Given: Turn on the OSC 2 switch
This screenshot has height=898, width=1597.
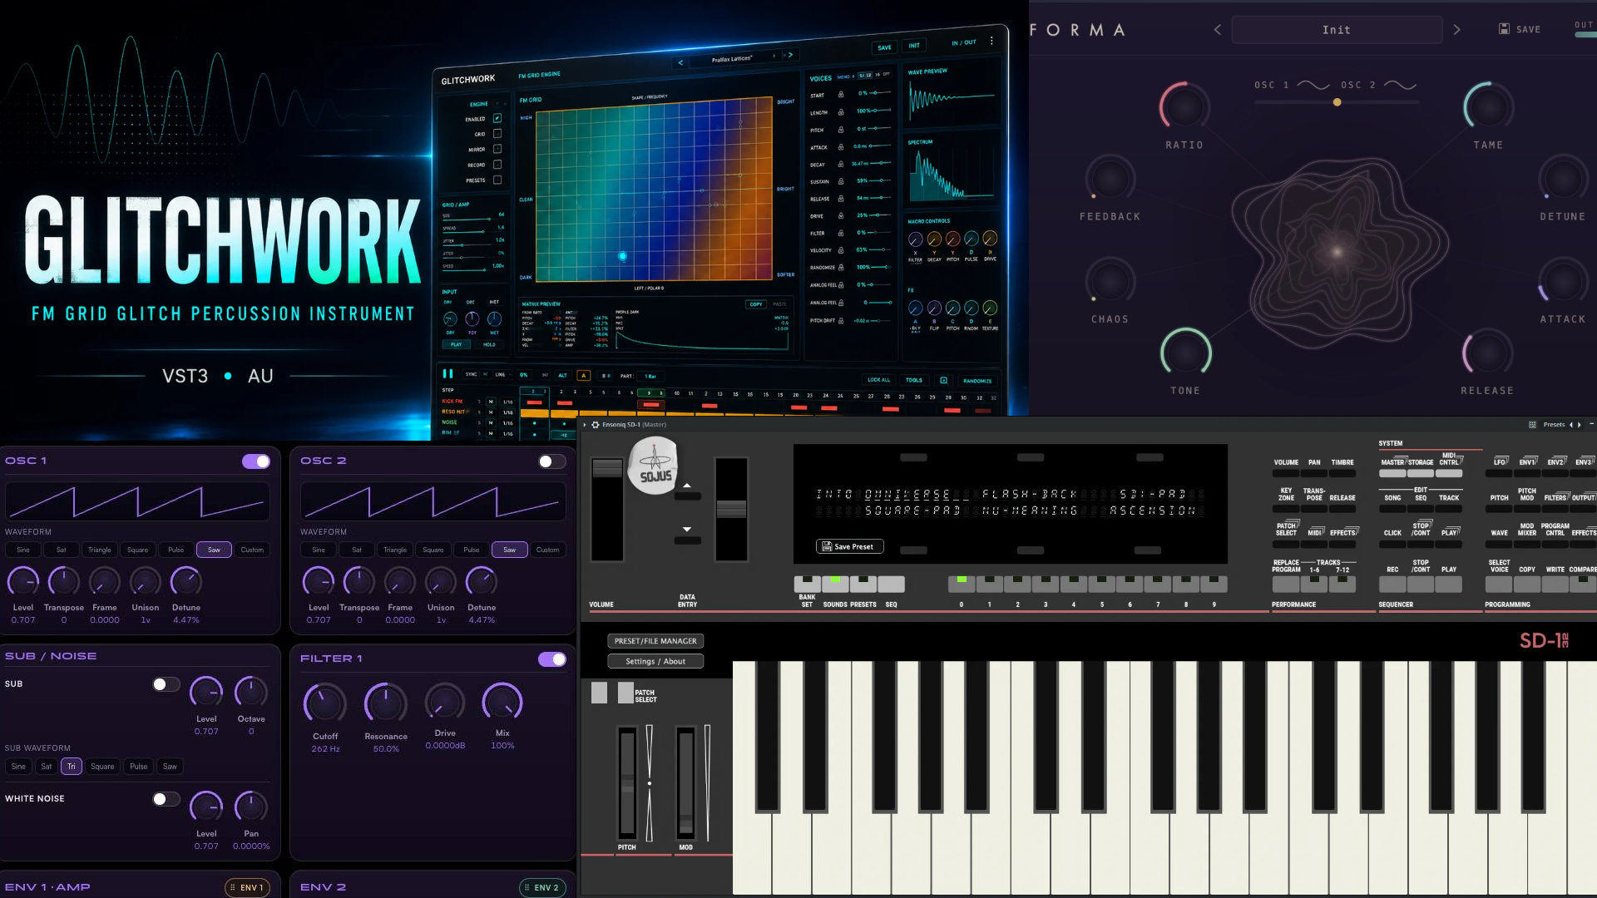Looking at the screenshot, I should (551, 461).
